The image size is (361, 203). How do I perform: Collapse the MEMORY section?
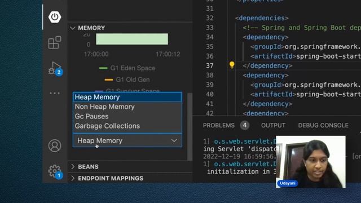[x=130, y=28]
